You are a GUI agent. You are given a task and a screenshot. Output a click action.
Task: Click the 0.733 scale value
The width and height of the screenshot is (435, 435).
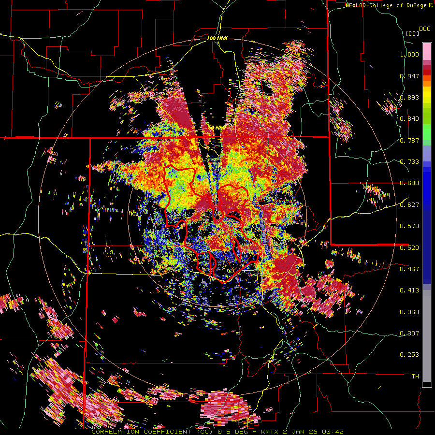(409, 162)
